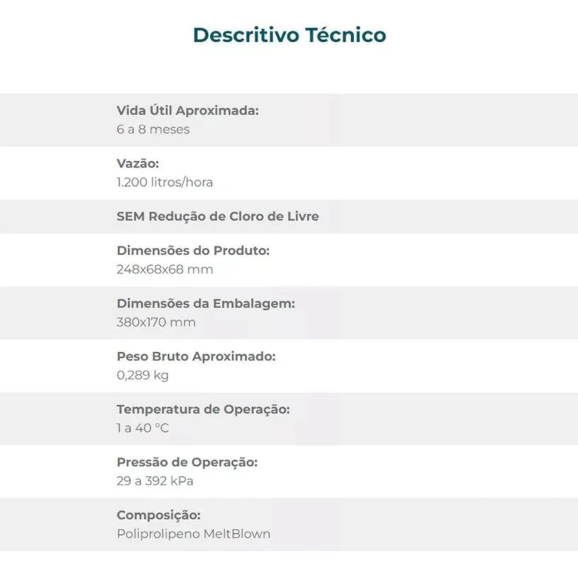Screen dimensions: 578x578
Task: Click the 6 a 8 meses value
Action: click(153, 129)
